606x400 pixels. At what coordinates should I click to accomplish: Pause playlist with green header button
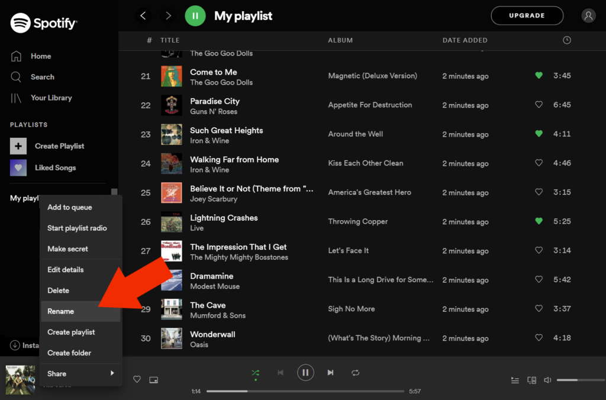[195, 16]
